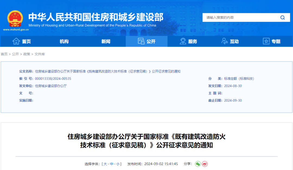This screenshot has height=170, width=293.
Task: Click the 主题词 field label
Action: coord(215,93)
